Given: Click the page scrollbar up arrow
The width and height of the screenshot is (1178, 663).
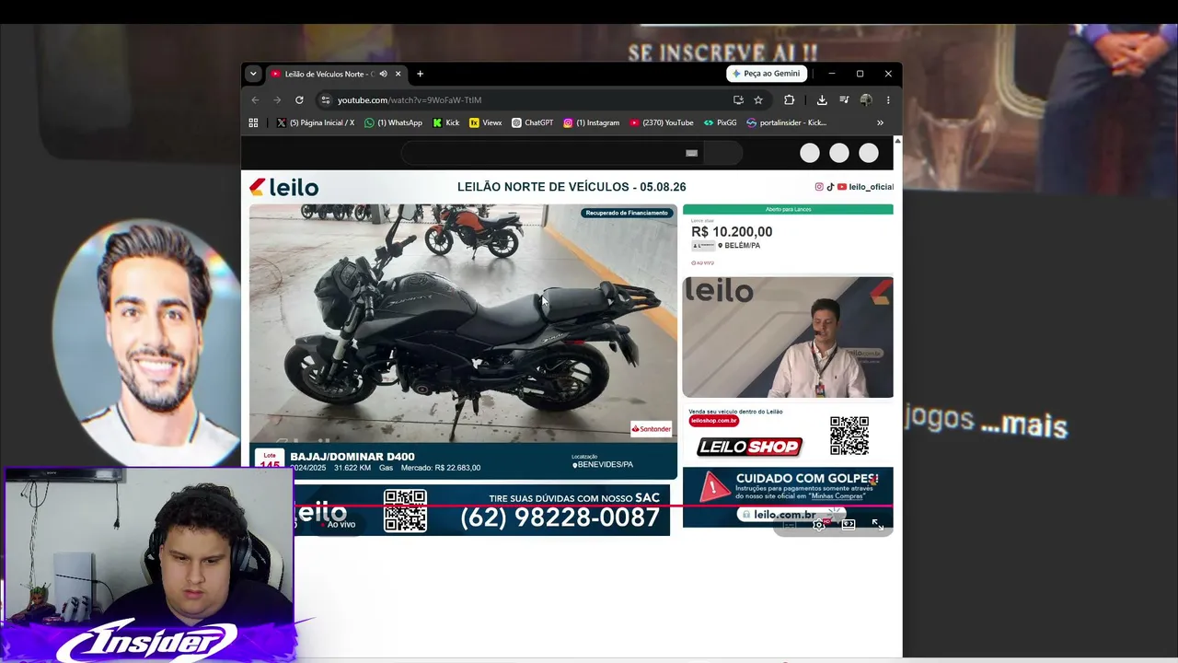Looking at the screenshot, I should pyautogui.click(x=897, y=141).
